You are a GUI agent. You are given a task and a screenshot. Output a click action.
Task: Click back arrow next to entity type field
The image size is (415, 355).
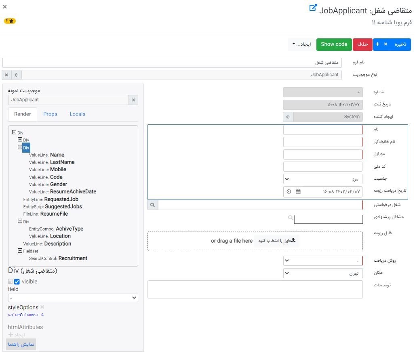[17, 75]
